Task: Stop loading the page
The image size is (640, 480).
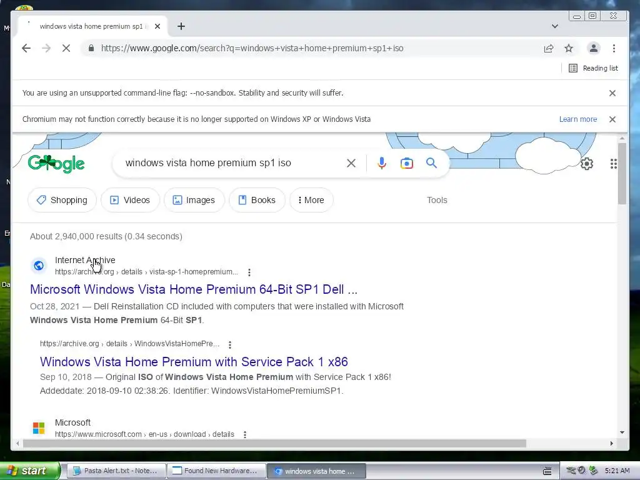Action: (66, 48)
